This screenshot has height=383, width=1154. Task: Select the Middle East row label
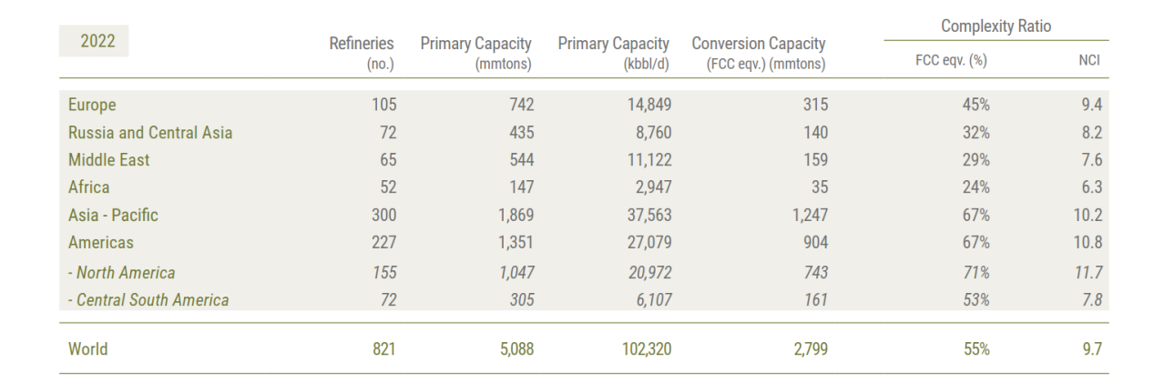pos(108,160)
